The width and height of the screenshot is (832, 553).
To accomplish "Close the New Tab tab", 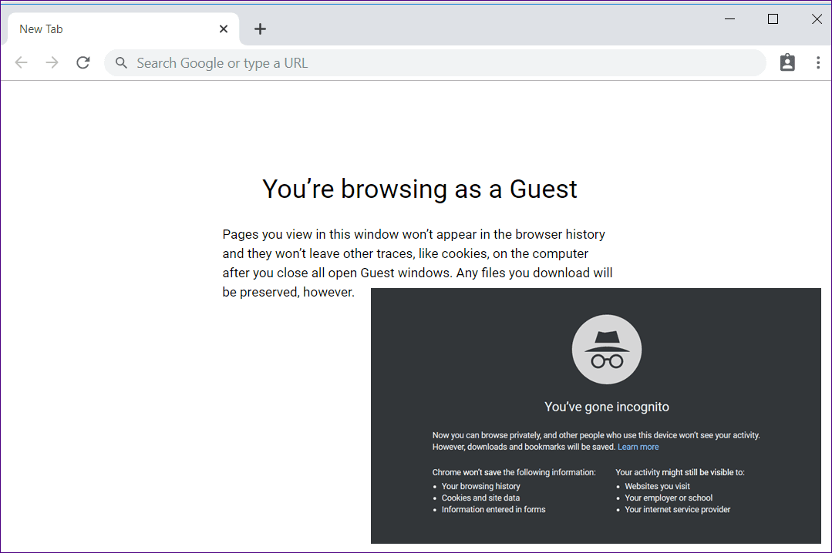I will [224, 29].
